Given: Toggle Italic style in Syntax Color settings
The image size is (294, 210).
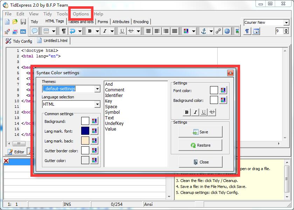Looking at the screenshot, I should (x=195, y=112).
